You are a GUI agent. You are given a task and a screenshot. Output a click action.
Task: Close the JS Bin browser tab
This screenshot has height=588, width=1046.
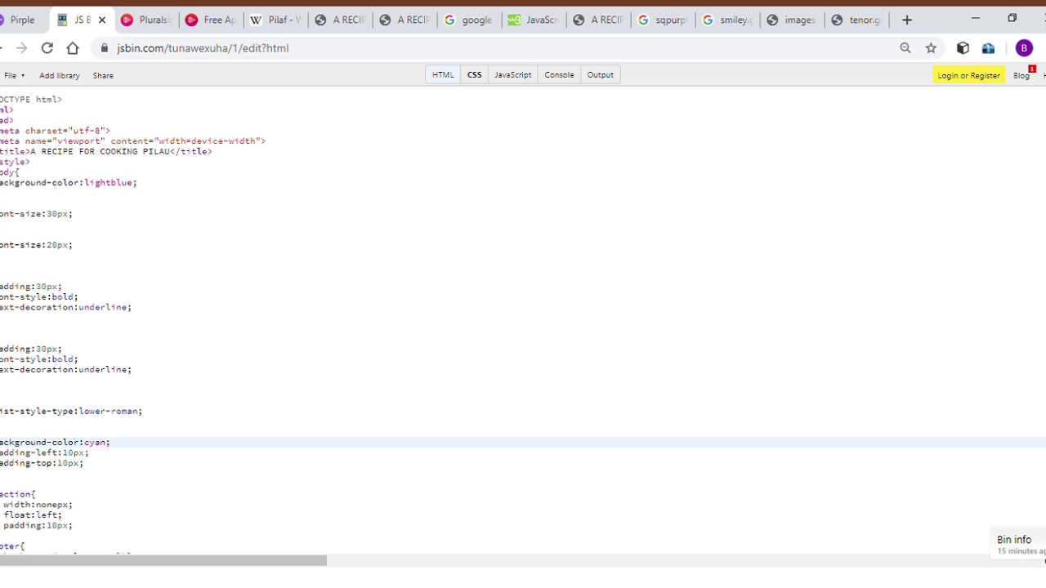click(x=102, y=20)
